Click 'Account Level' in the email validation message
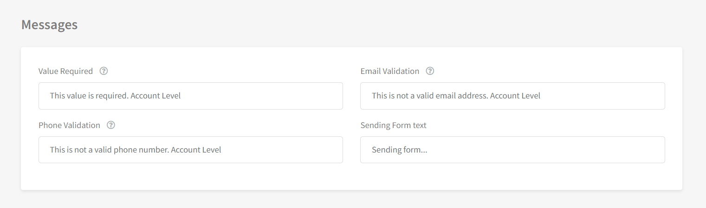706x208 pixels. (515, 96)
